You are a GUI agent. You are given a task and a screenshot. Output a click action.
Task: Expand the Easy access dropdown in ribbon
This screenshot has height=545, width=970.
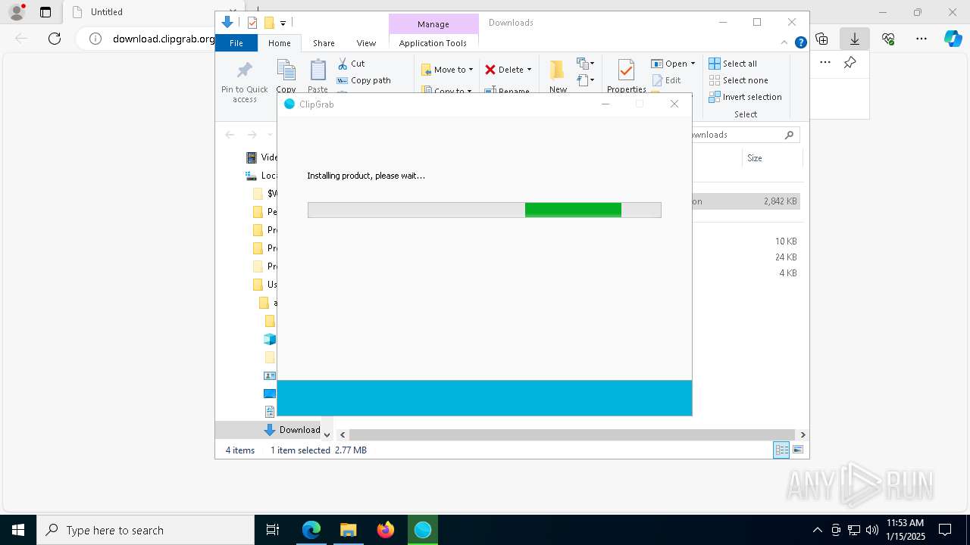click(x=585, y=80)
